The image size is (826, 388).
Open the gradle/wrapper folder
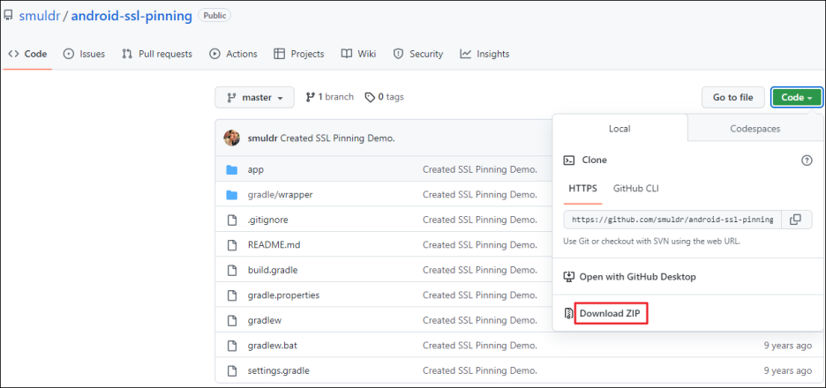(x=281, y=195)
